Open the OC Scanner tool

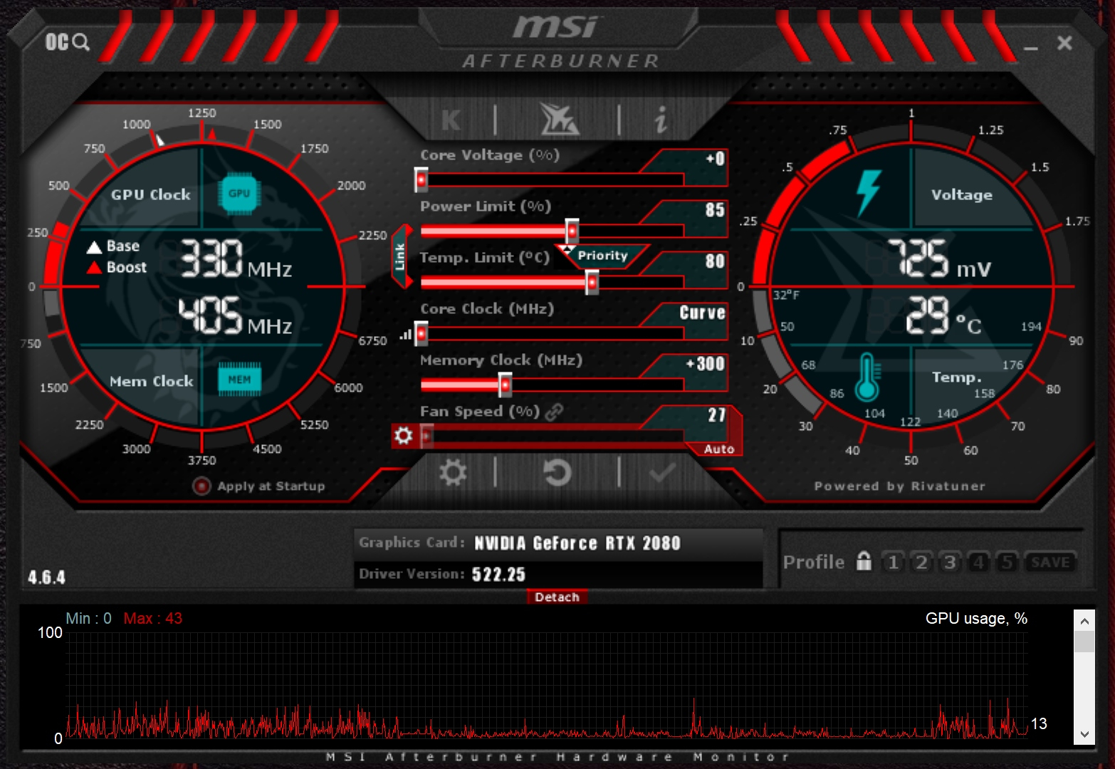[x=68, y=42]
